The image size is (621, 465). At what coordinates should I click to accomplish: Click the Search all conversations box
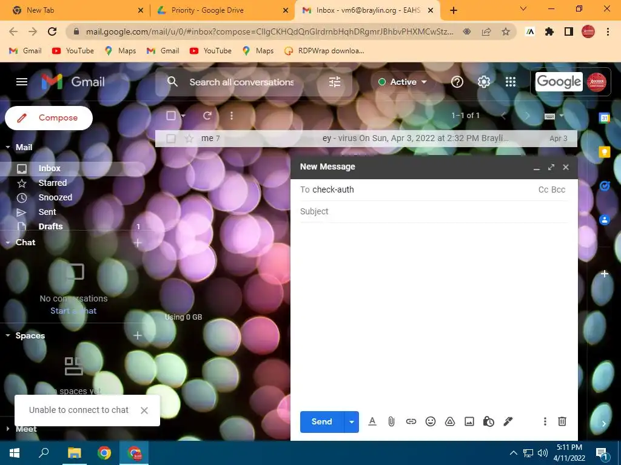(241, 82)
